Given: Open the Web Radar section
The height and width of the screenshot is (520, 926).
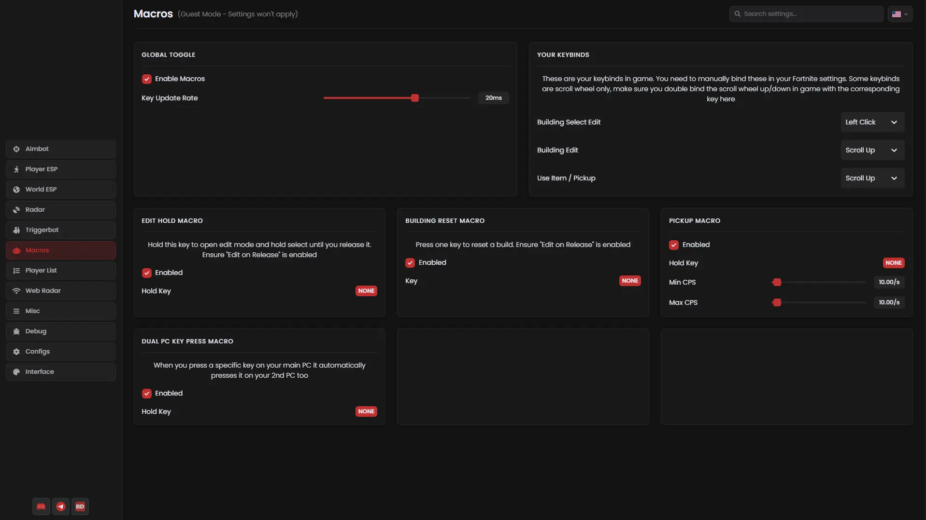Looking at the screenshot, I should [61, 291].
